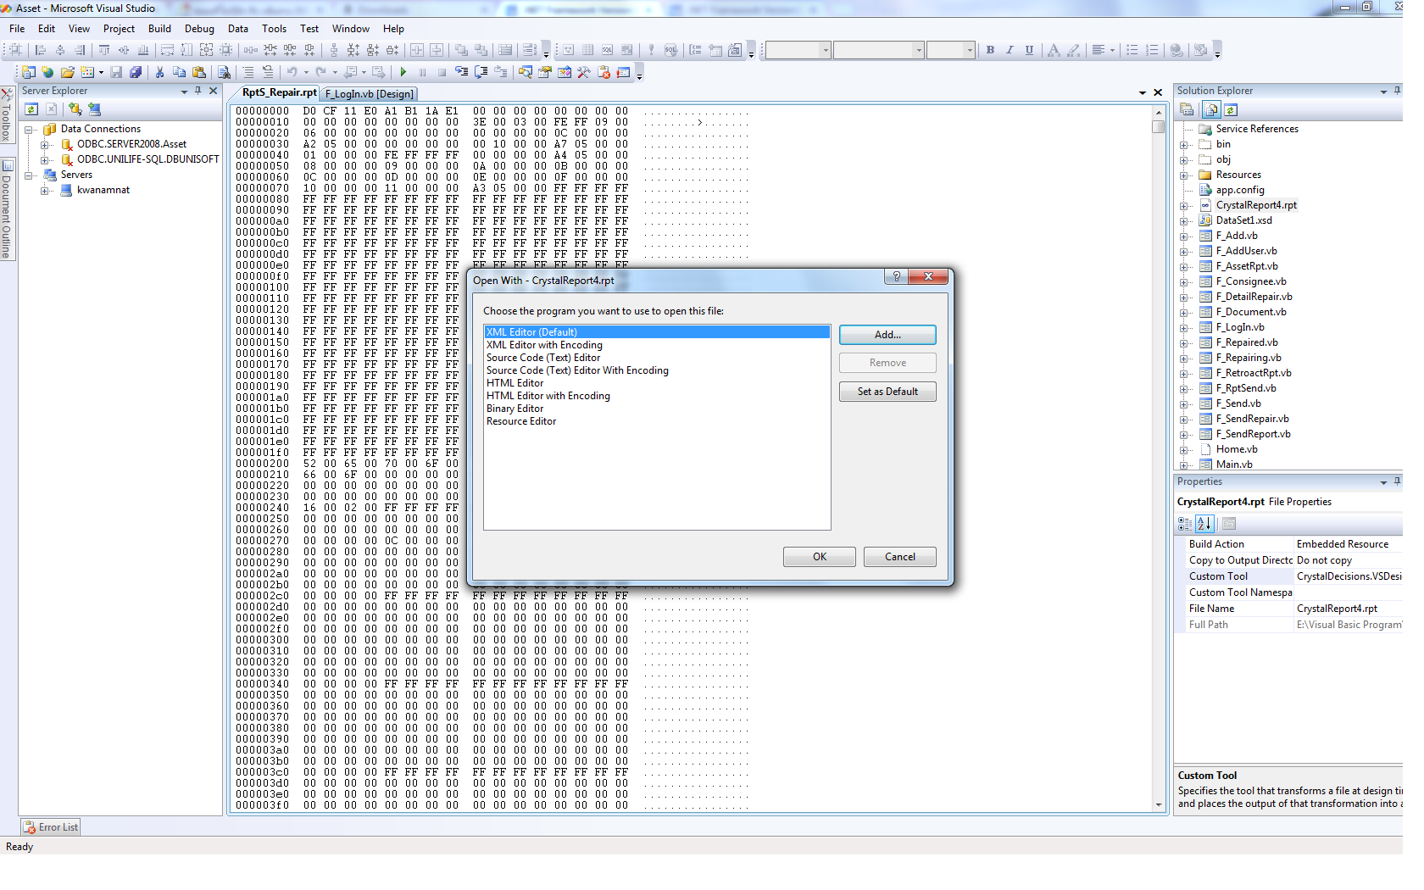Expand the Resources folder node
The height and width of the screenshot is (890, 1424).
1183,175
